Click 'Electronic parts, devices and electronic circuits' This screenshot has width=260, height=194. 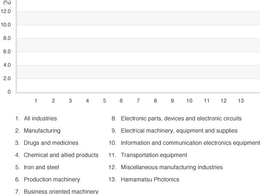181,119
